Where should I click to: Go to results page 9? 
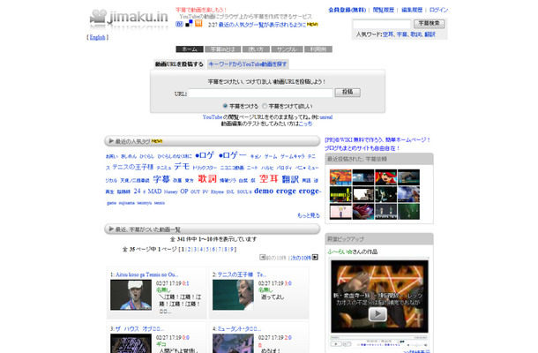pyautogui.click(x=232, y=249)
